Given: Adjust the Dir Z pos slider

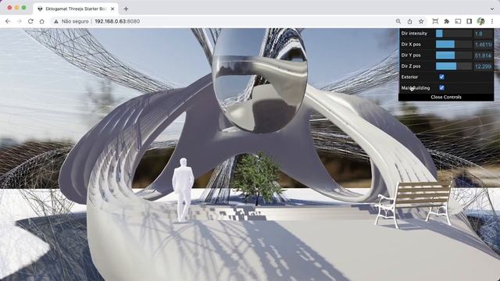Looking at the screenshot, I should coord(454,66).
